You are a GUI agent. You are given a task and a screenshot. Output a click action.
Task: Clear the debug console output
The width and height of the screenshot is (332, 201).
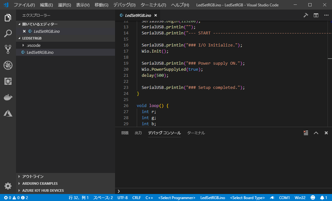(306, 133)
